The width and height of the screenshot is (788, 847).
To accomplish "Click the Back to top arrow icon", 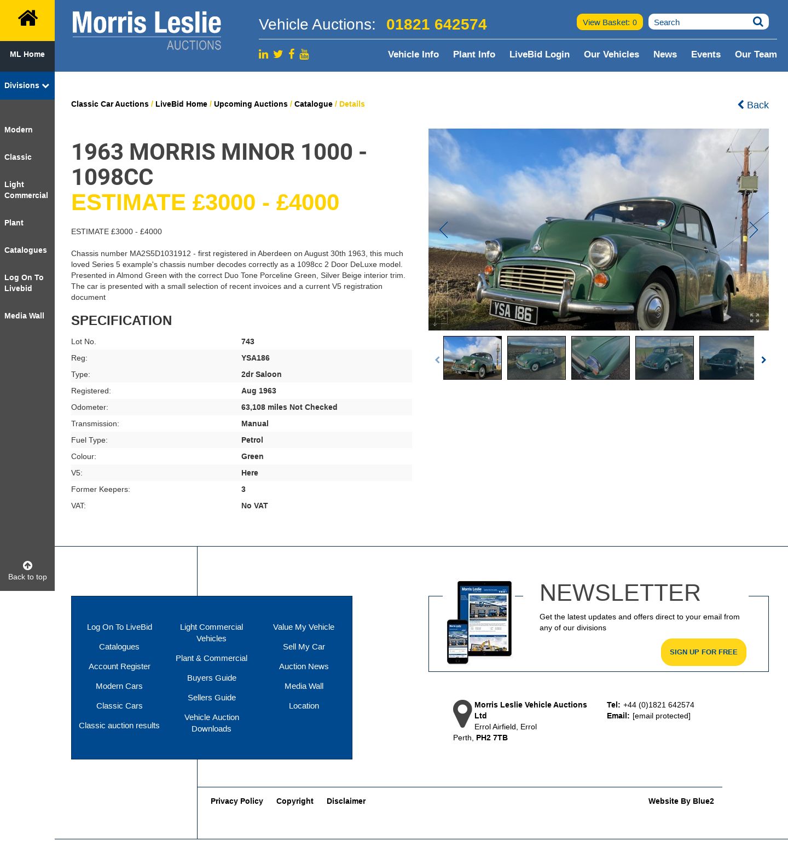I will click(x=27, y=565).
